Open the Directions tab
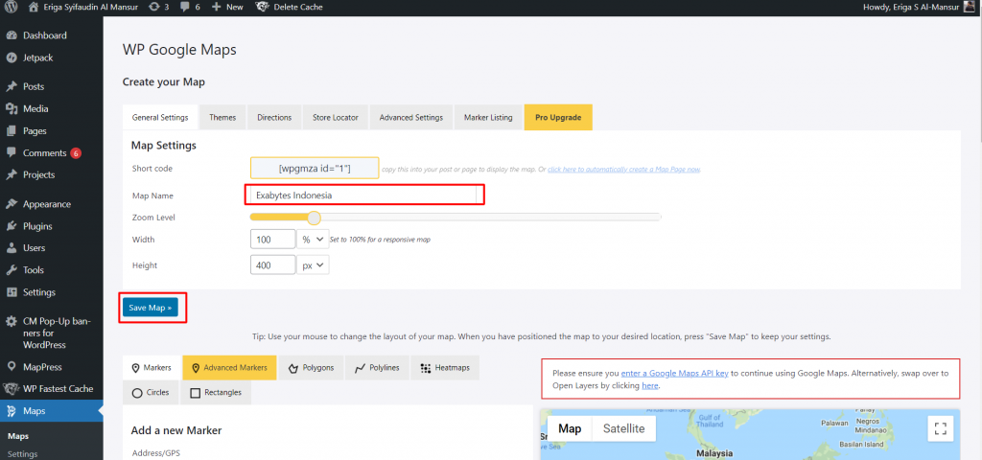 coord(274,118)
